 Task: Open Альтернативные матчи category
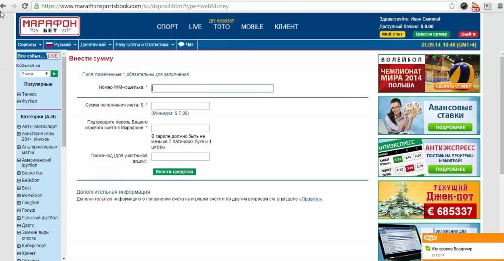(39, 150)
